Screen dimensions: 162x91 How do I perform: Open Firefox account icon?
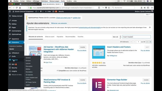[x=141, y=8]
